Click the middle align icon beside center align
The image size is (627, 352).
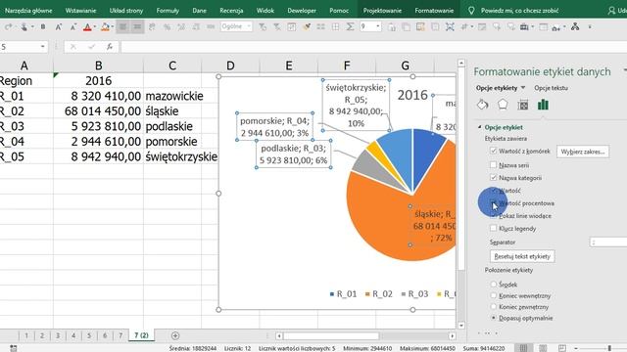click(x=137, y=26)
